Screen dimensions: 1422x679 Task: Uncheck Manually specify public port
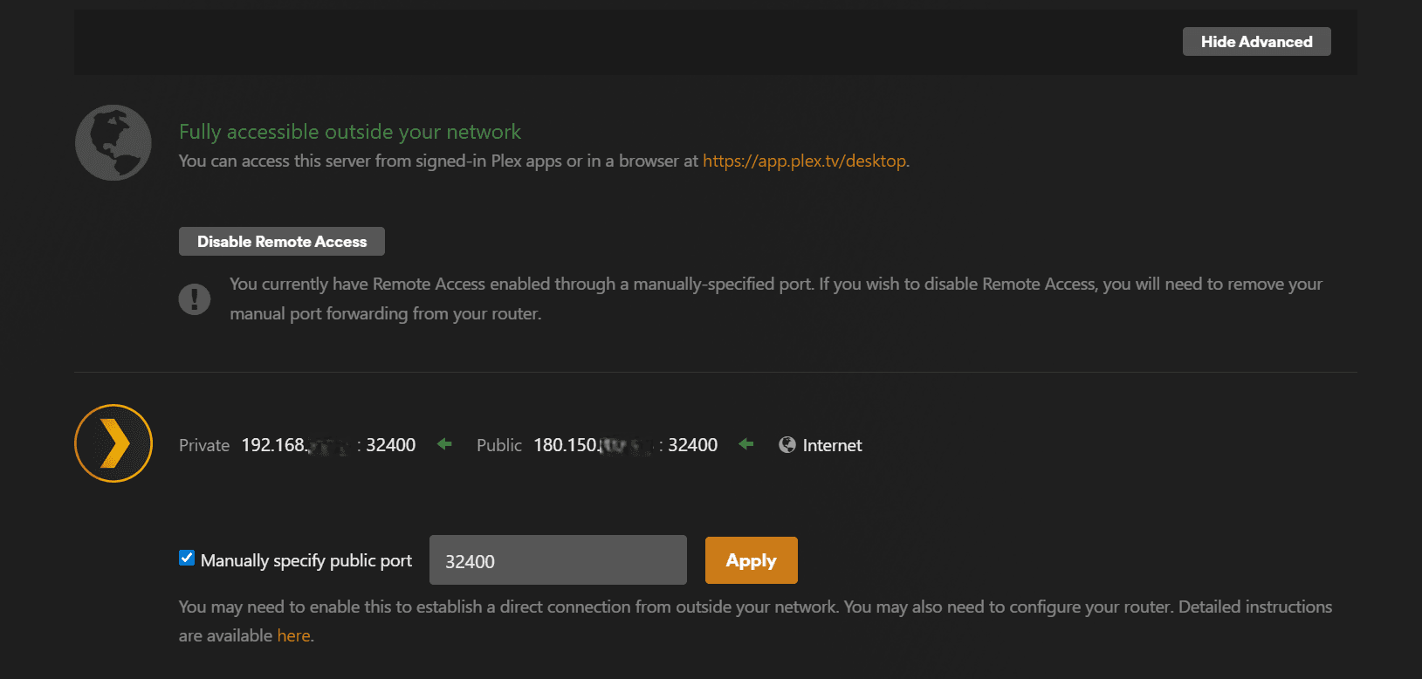point(187,558)
